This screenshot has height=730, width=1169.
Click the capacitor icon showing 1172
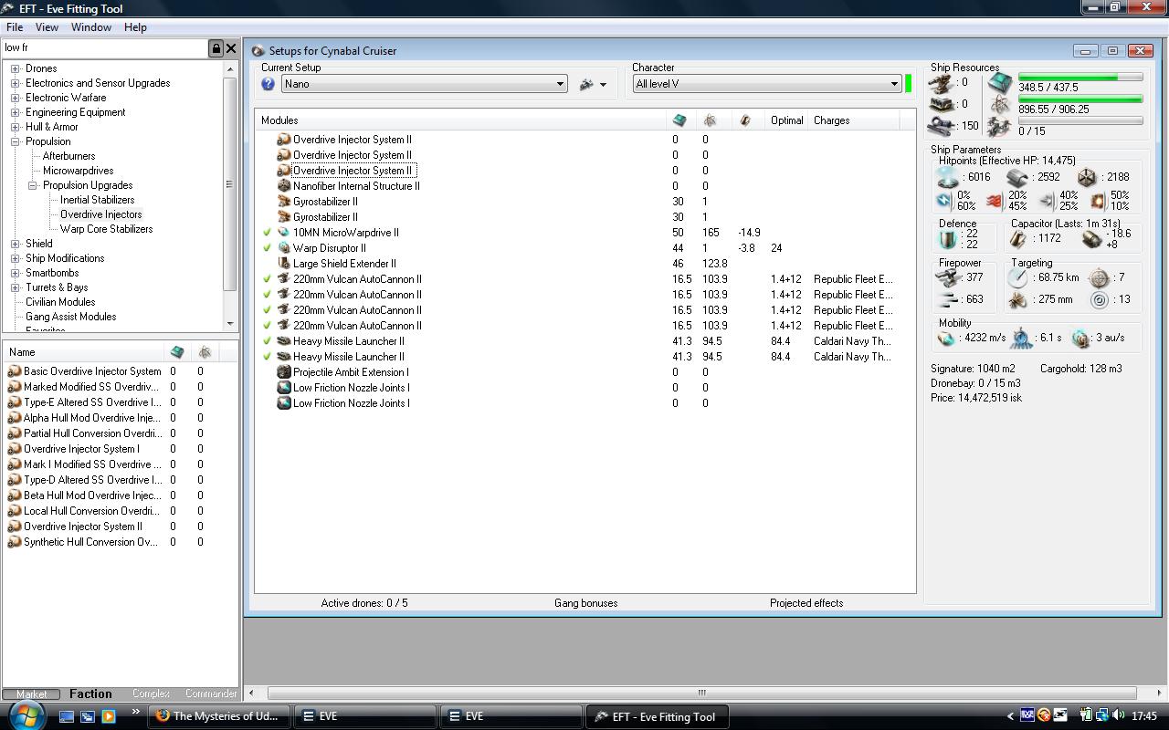click(1017, 239)
